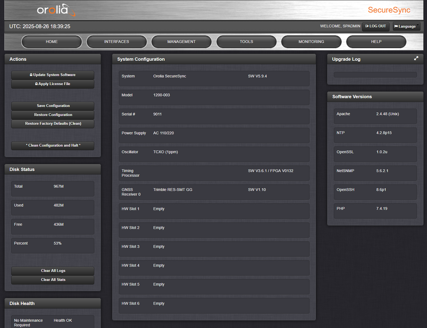Select the disk Percent value 53%
Screen dimensions: 427x328
[58, 243]
